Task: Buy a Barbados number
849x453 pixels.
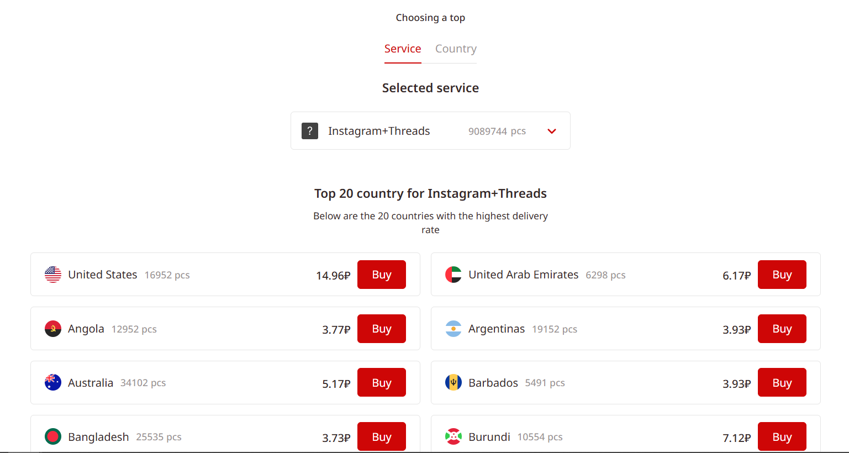Action: 782,382
